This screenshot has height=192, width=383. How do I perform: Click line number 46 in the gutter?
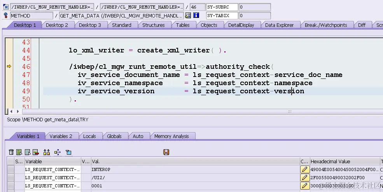(x=26, y=66)
